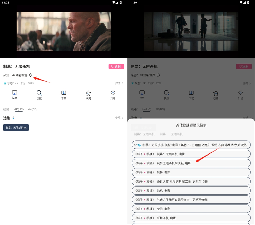Image resolution: width=255 pixels, height=225 pixels.
Task: Select the 制暴 keyword chip in the sheet
Action: (x=163, y=134)
